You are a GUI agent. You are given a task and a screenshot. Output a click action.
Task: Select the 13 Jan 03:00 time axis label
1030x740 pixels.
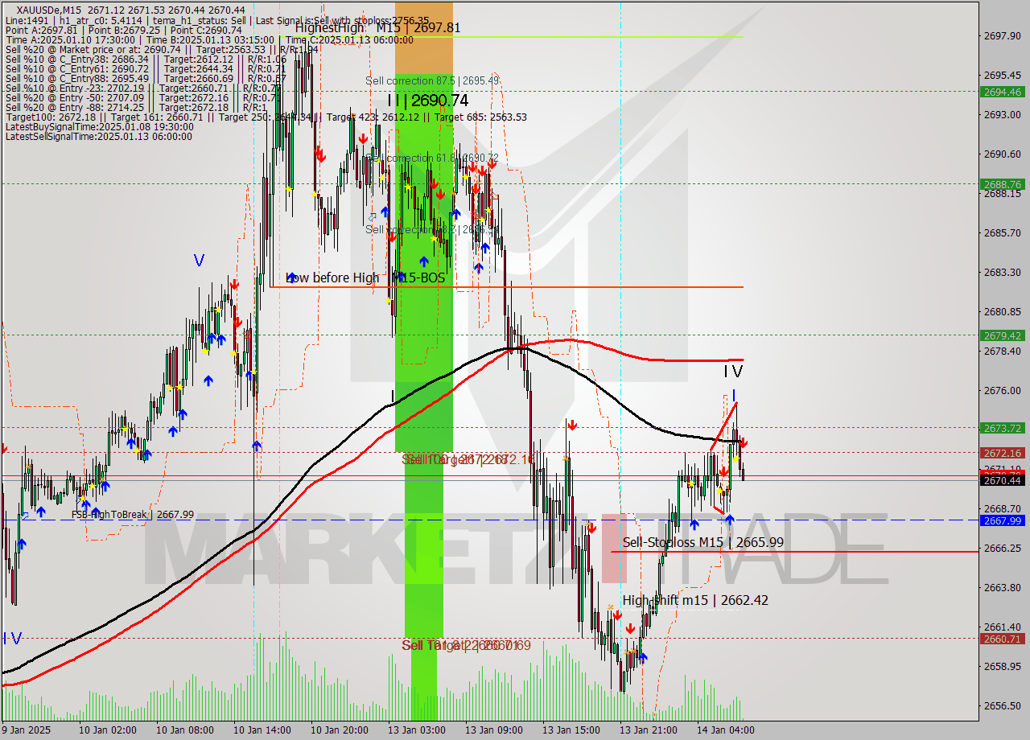[x=416, y=730]
